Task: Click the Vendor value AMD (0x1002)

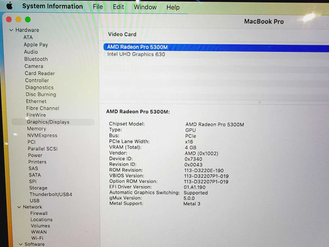Action: tap(201, 154)
